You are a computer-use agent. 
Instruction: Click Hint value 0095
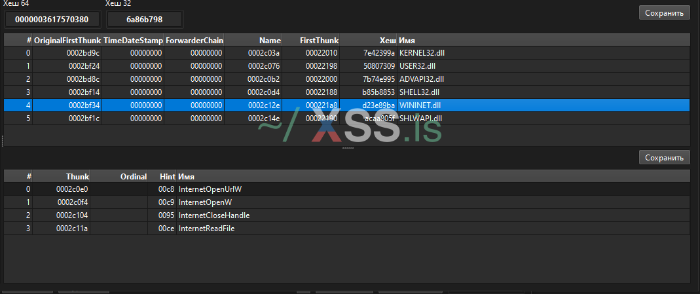[166, 215]
